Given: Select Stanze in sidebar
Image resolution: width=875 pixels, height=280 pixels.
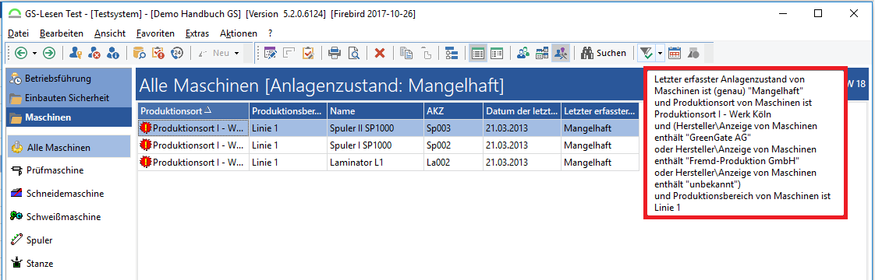Looking at the screenshot, I should pyautogui.click(x=33, y=264).
